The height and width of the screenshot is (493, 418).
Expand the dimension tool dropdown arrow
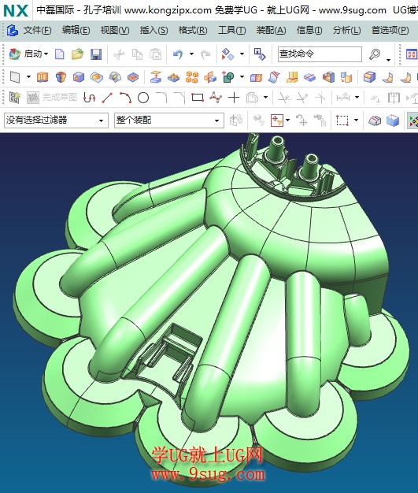click(x=357, y=98)
